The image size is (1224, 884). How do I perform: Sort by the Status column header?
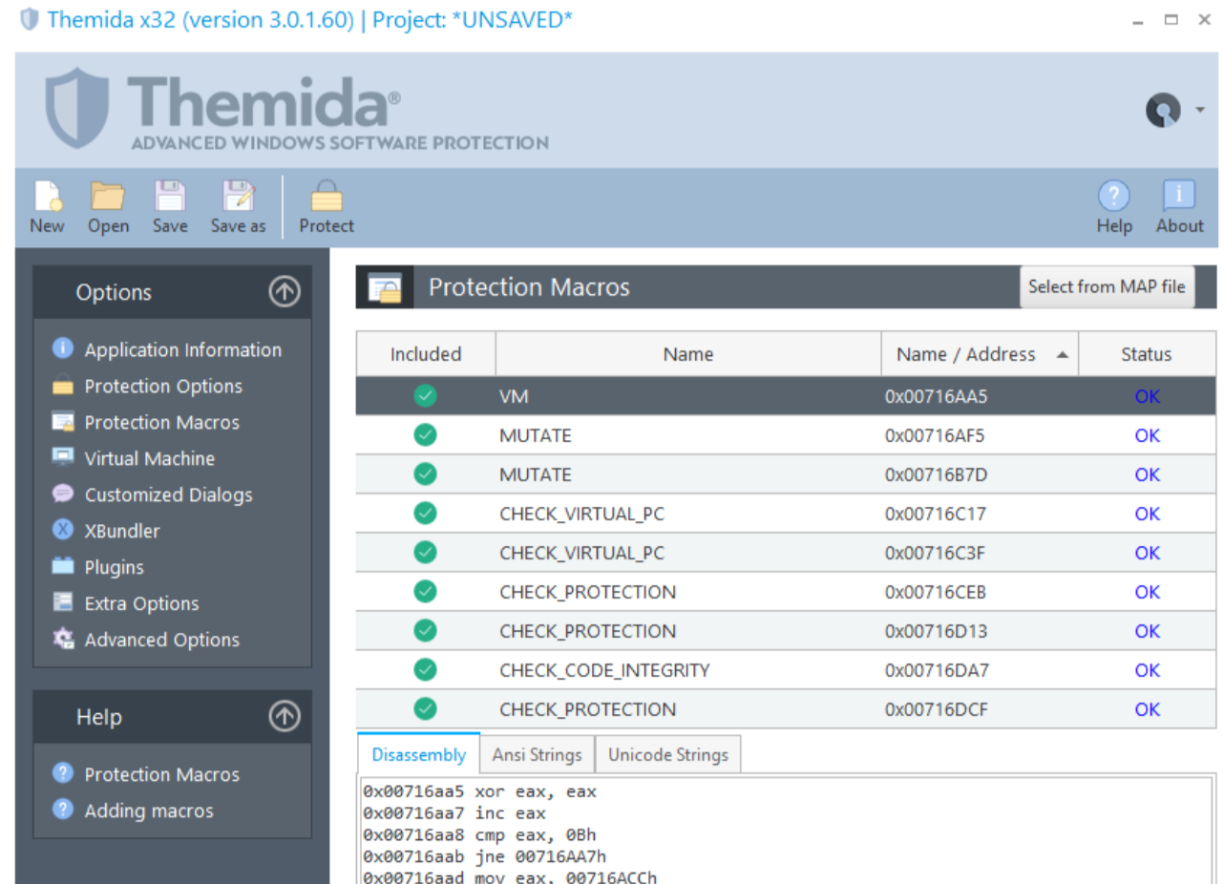1147,354
